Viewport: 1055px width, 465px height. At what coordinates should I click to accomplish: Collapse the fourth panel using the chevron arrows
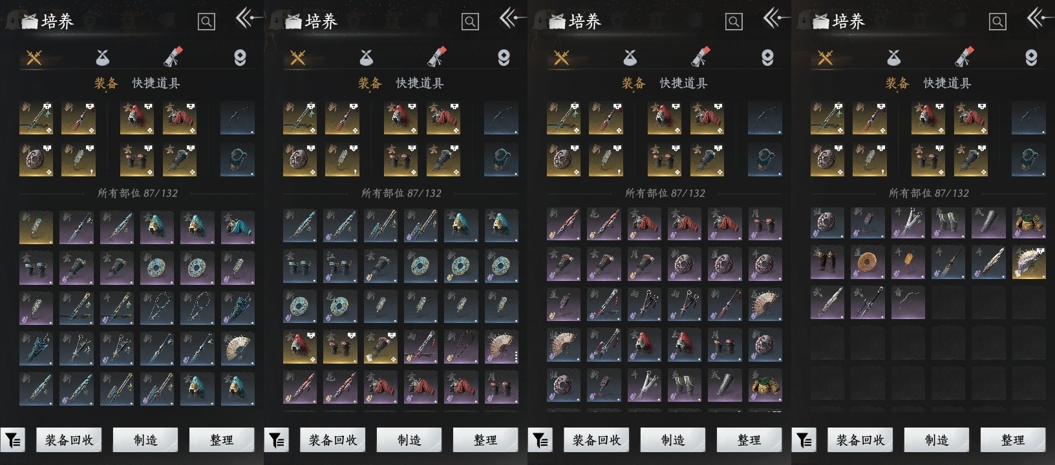[1039, 18]
